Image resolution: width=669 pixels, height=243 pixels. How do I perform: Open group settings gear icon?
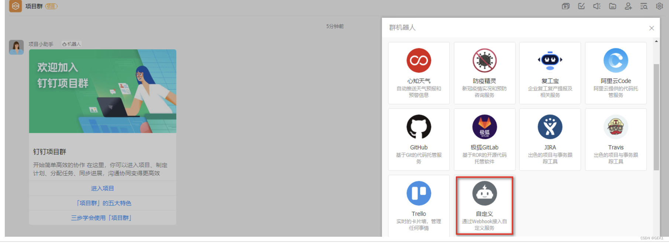(x=659, y=6)
